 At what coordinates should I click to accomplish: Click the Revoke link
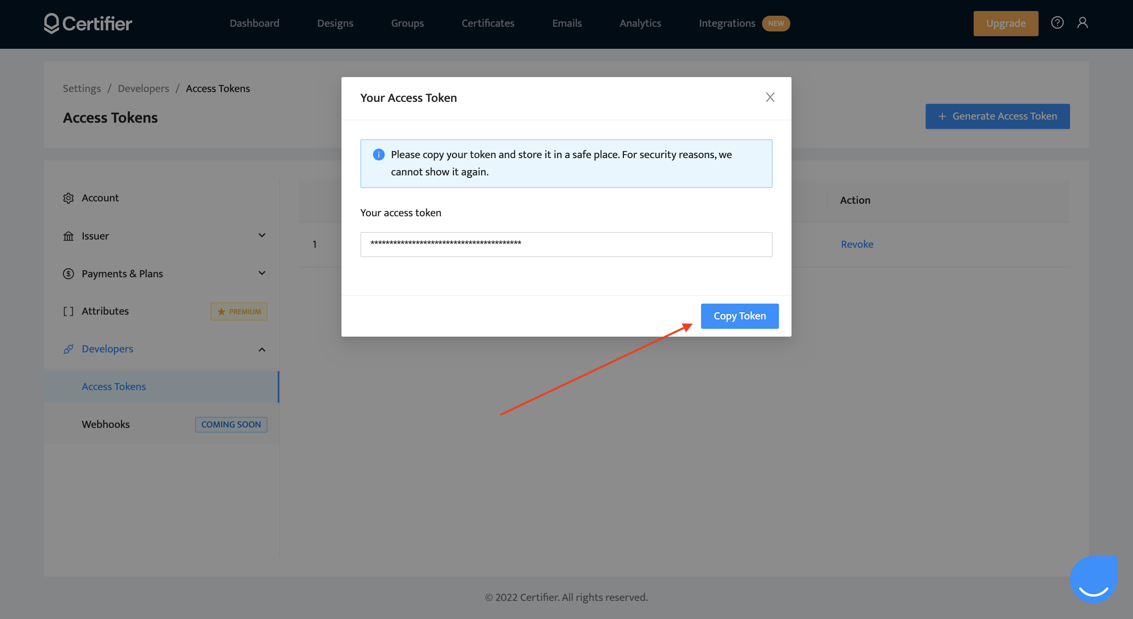pos(857,245)
